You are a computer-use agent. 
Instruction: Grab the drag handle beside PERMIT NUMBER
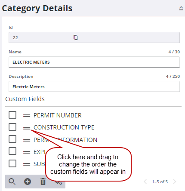coord(27,115)
